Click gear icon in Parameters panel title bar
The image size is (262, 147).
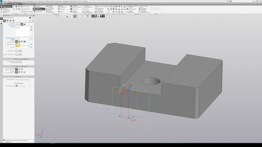[34, 16]
